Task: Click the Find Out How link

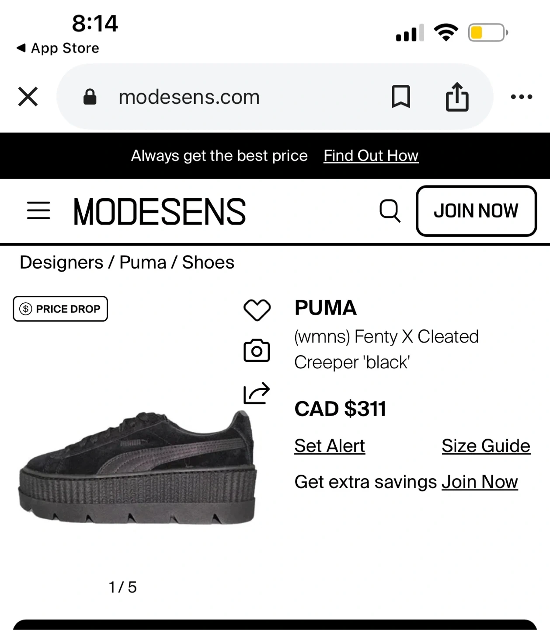Action: pyautogui.click(x=371, y=156)
